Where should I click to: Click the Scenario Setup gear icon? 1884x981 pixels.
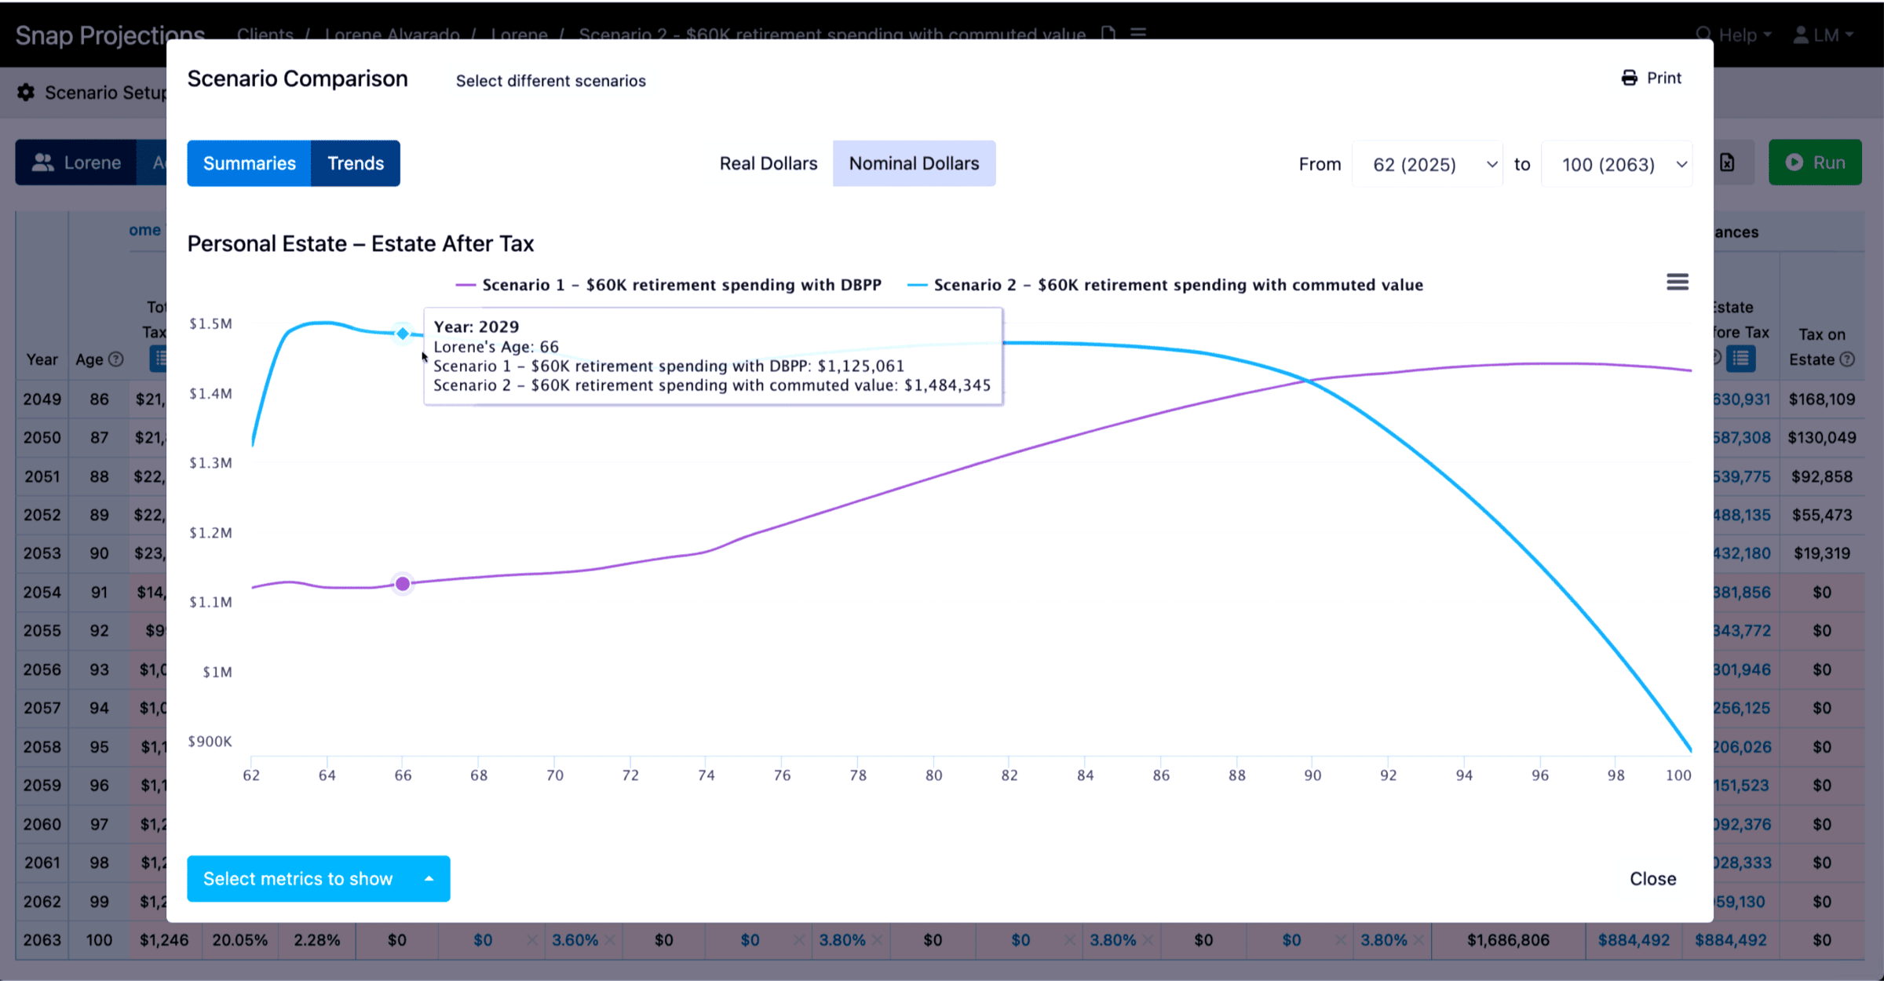[26, 93]
